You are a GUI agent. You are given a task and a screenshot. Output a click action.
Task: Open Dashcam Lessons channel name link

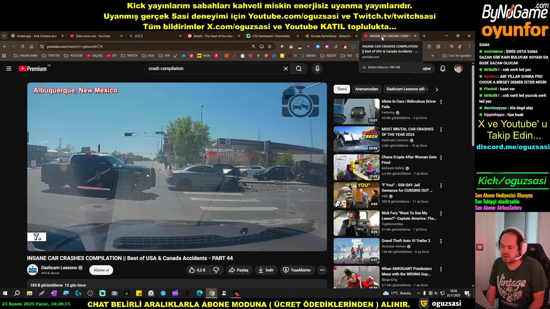point(59,268)
